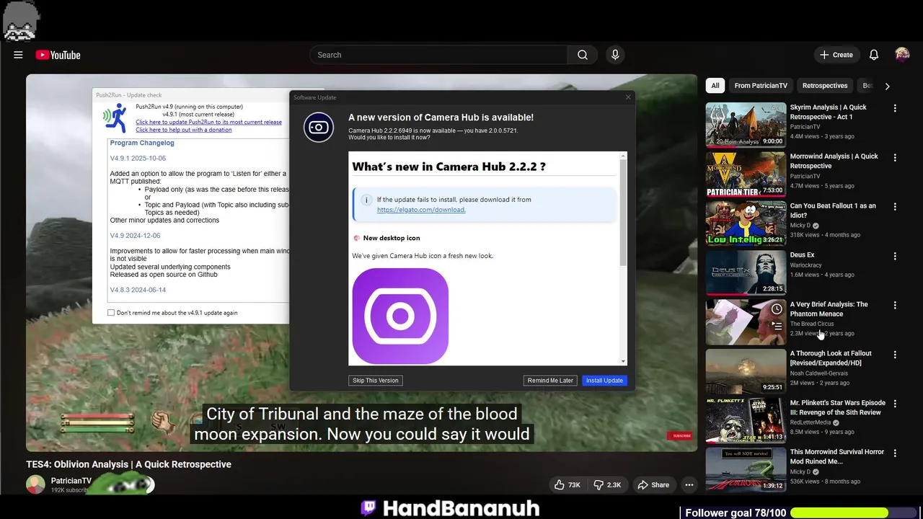The height and width of the screenshot is (519, 923).
Task: Click the info icon in the update notice
Action: click(366, 200)
